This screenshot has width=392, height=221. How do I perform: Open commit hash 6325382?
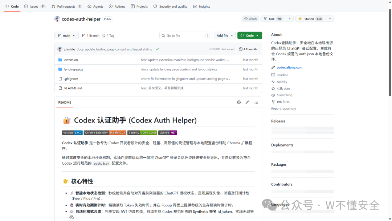(215, 49)
